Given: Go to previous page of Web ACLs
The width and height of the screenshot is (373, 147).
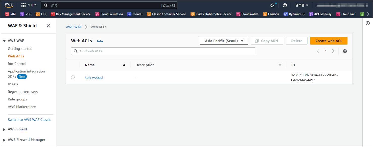Looking at the screenshot, I should pos(318,51).
